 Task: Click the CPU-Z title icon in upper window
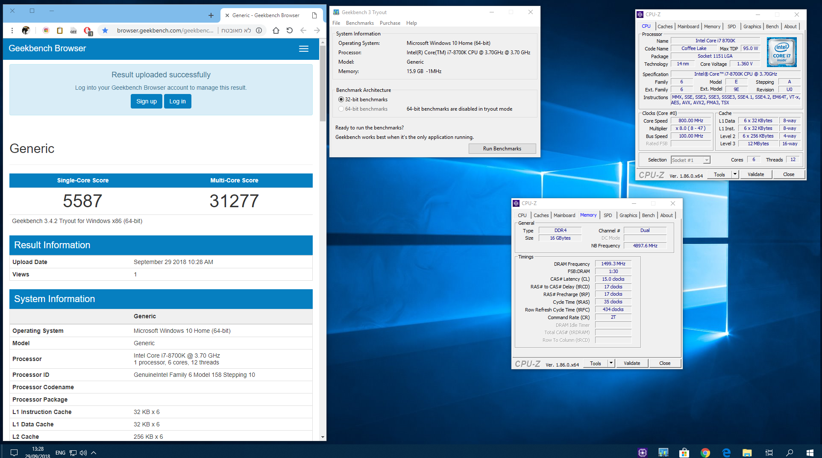[x=640, y=15]
